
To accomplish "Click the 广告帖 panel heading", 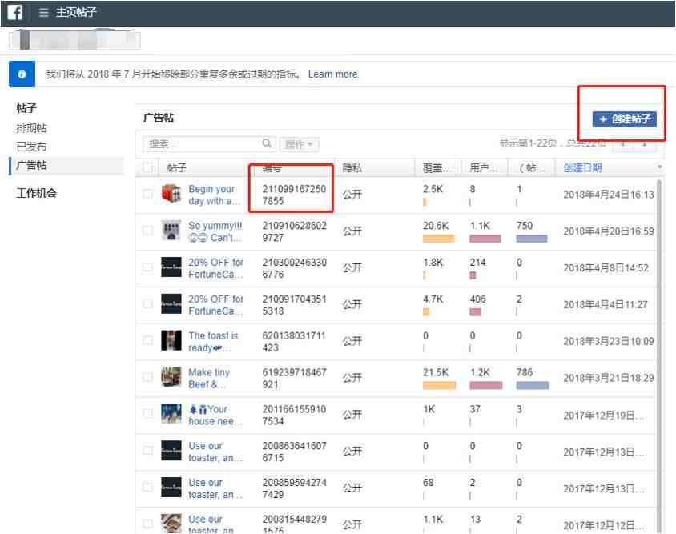I will click(x=159, y=118).
